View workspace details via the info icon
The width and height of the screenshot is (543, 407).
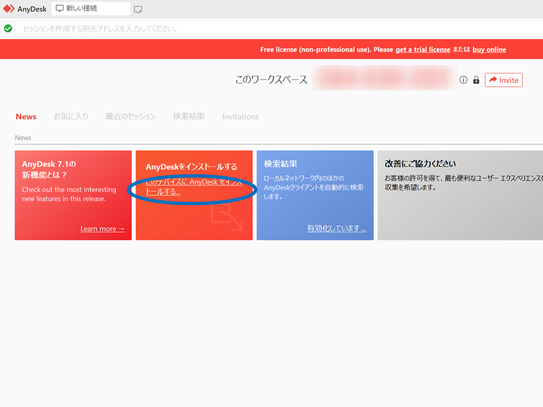[x=463, y=80]
